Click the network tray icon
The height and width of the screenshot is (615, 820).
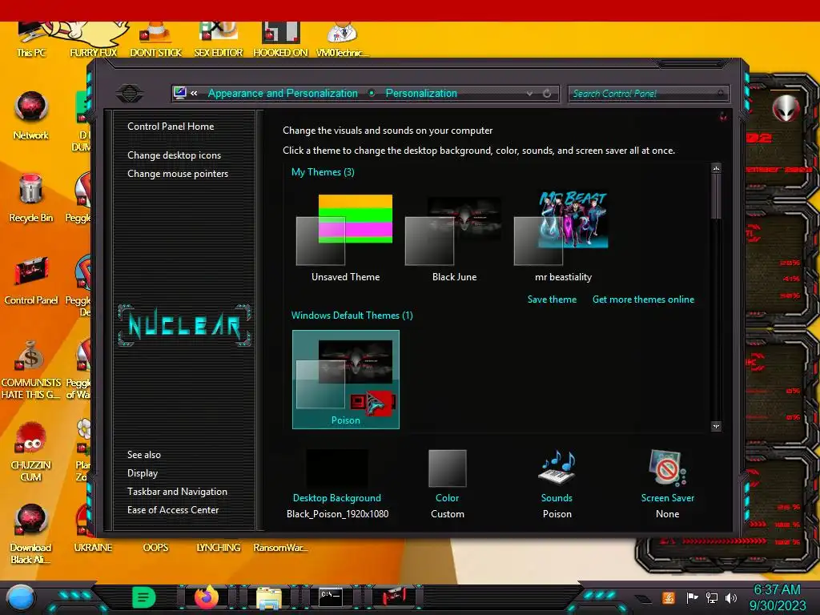(x=712, y=597)
